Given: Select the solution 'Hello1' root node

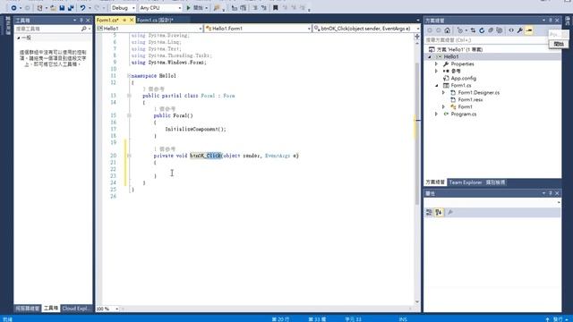Looking at the screenshot, I should pos(459,49).
